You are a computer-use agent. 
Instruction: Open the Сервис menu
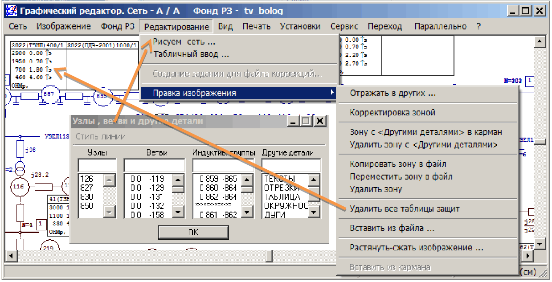(x=344, y=27)
